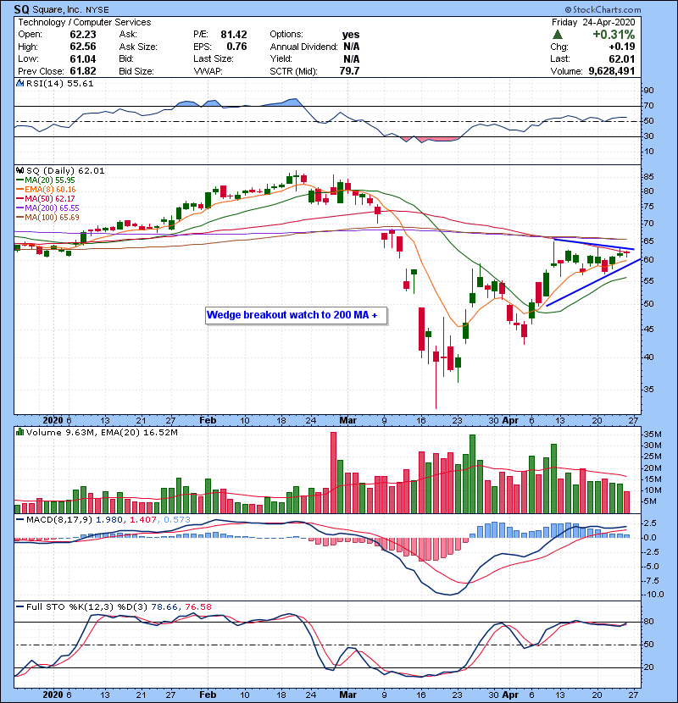Click the EPS value 0.76
The image size is (678, 703).
point(236,47)
